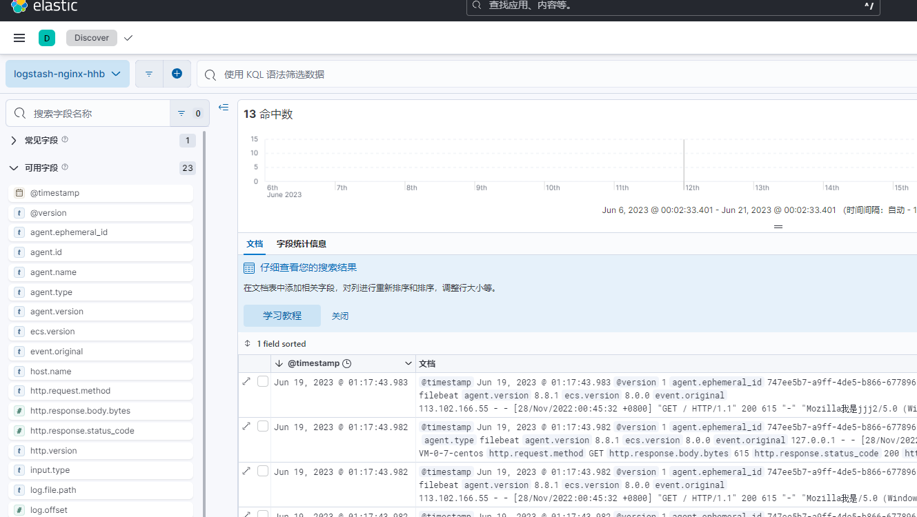Click the 关闭 link in callout

340,316
